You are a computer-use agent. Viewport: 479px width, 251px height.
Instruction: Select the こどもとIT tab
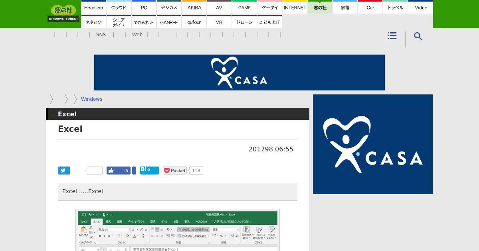[269, 22]
